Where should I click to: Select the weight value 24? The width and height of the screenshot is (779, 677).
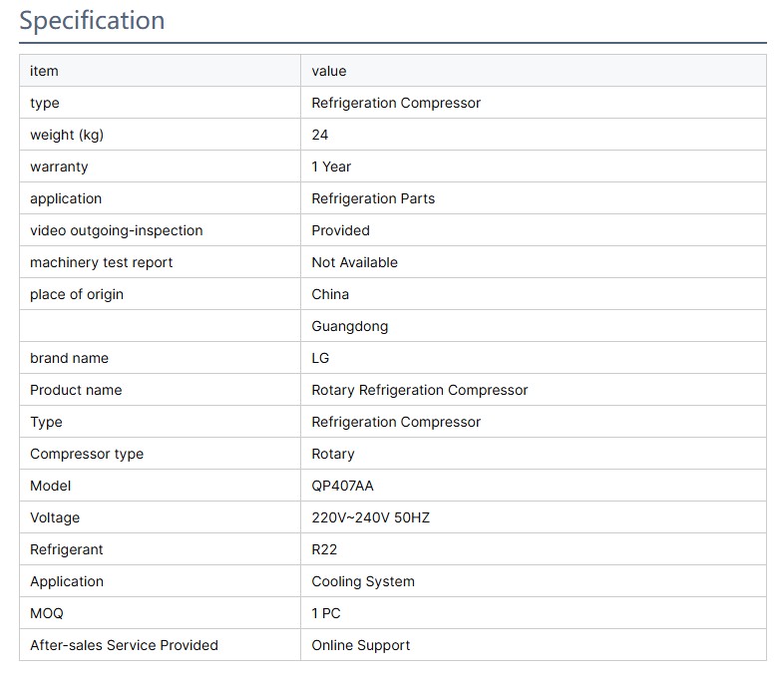[319, 135]
